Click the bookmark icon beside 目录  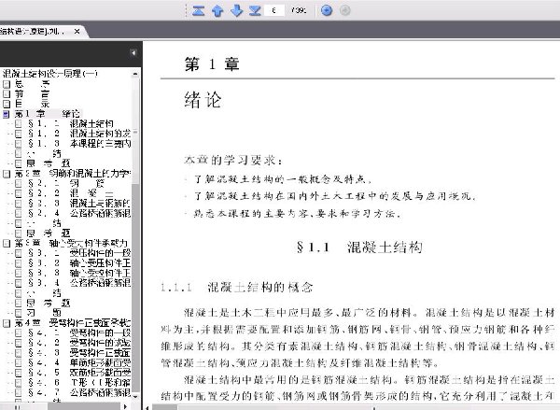pos(7,104)
